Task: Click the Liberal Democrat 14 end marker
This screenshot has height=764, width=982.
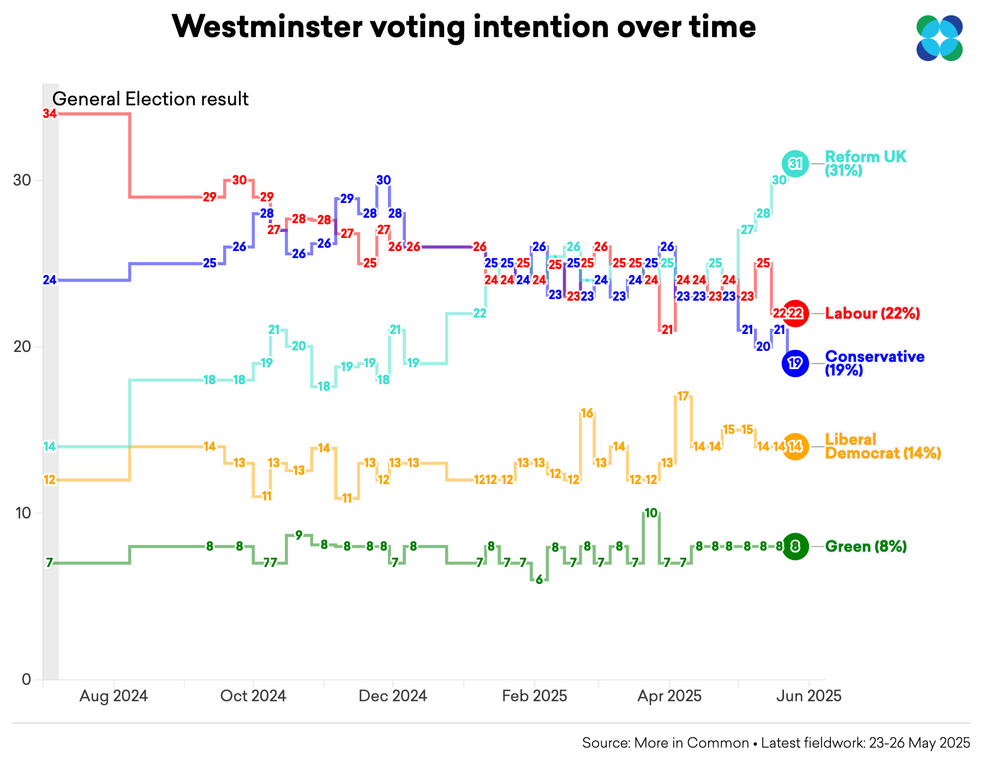Action: click(795, 447)
